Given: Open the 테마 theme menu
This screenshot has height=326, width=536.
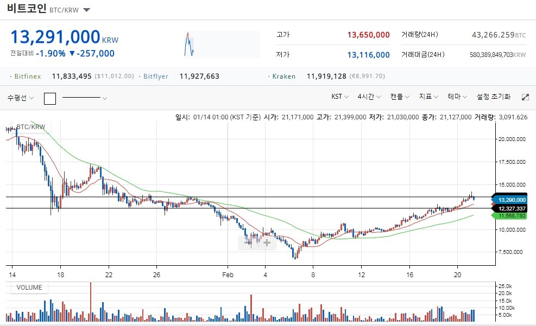Looking at the screenshot, I should point(457,97).
